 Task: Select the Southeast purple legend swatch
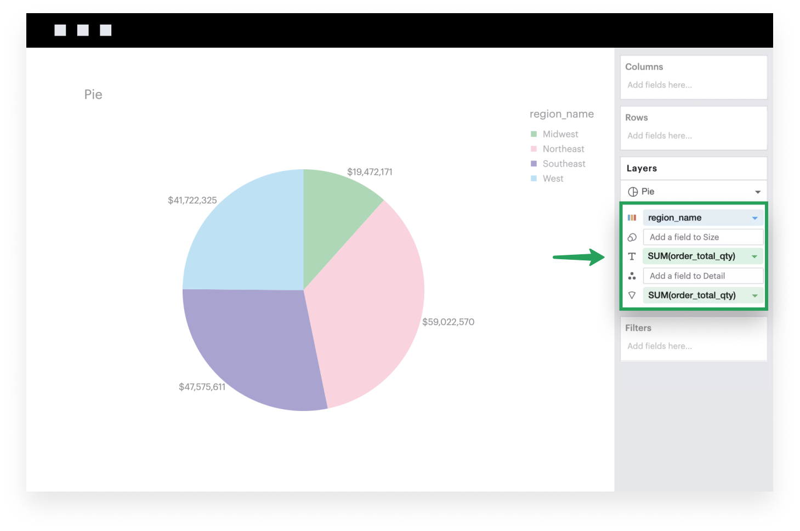534,164
